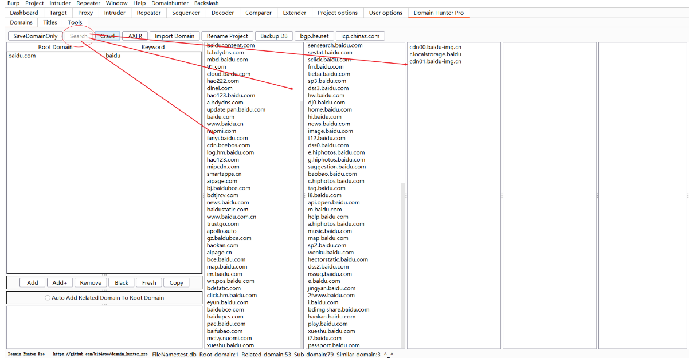Select wenku.baidu.com in sub-domain list
The width and height of the screenshot is (689, 358).
(x=330, y=252)
